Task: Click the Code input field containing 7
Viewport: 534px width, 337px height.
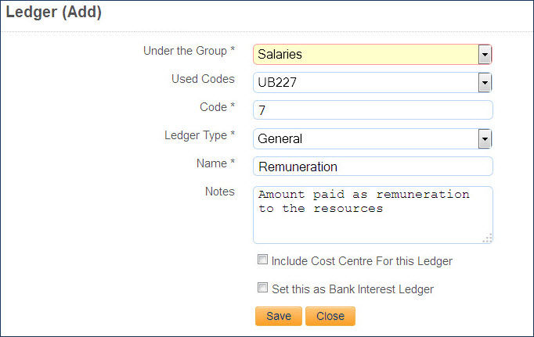Action: 373,110
